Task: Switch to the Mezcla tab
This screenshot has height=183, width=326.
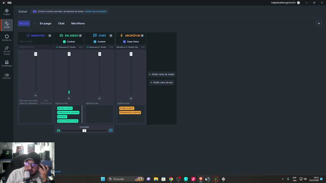Action: 24,23
